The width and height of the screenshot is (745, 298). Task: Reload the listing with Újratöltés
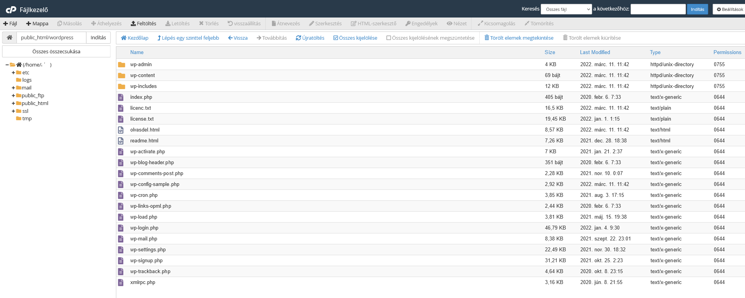coord(310,38)
